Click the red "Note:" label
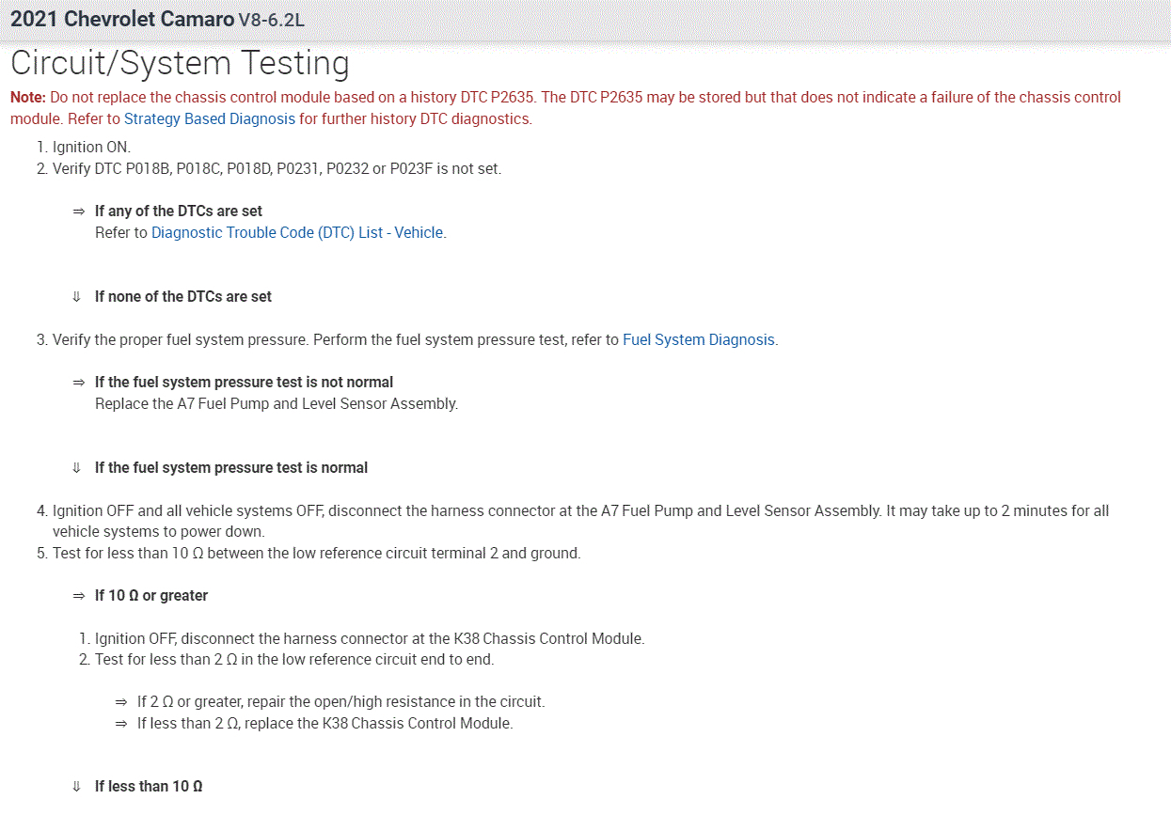 click(28, 98)
